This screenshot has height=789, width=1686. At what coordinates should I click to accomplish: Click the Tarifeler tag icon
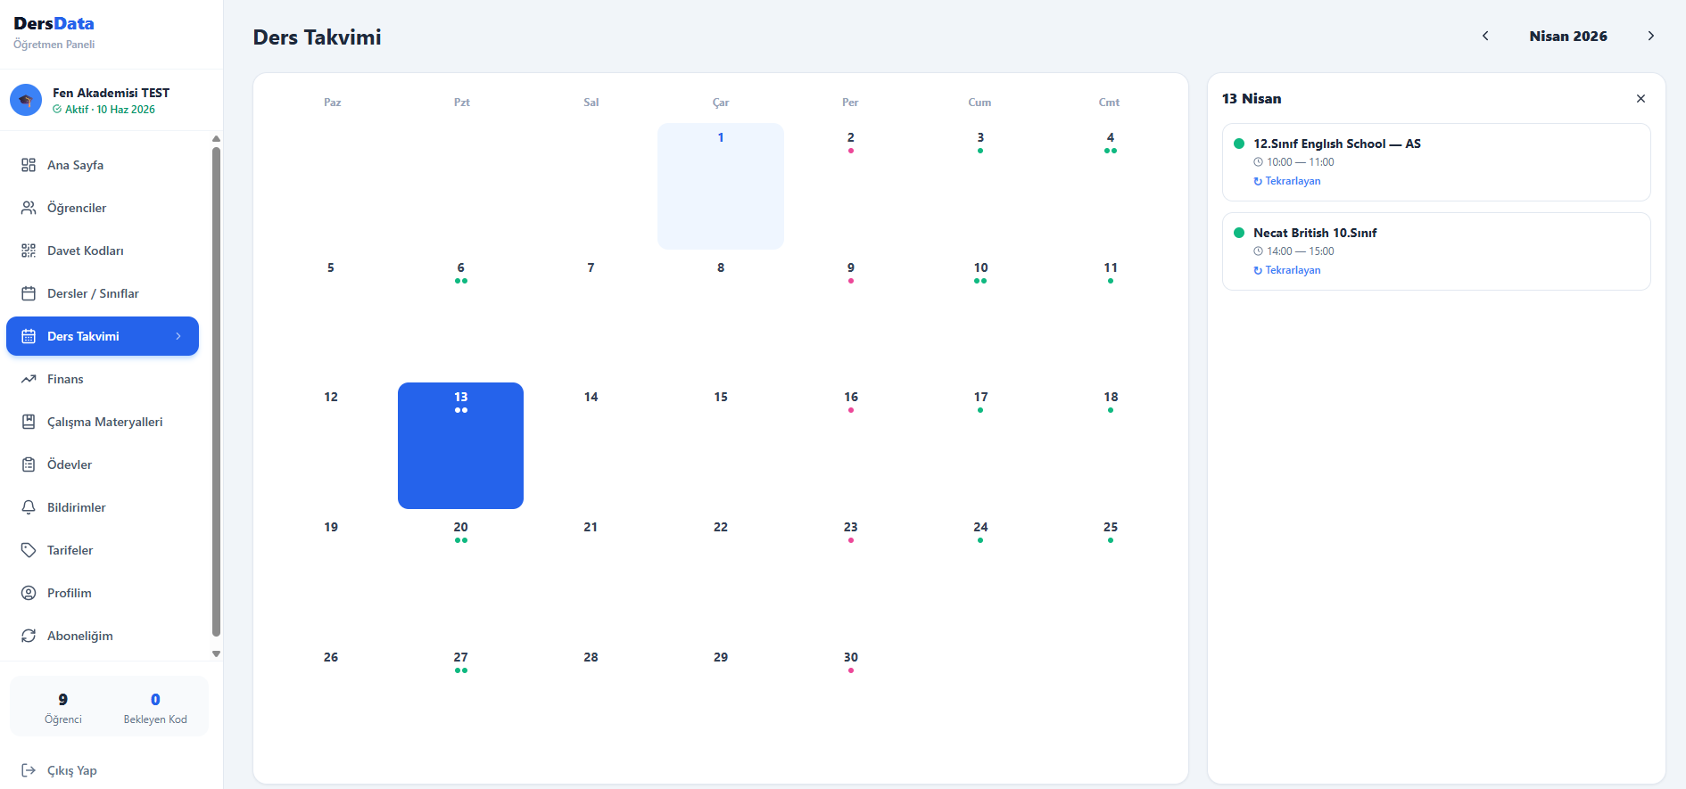tap(29, 550)
